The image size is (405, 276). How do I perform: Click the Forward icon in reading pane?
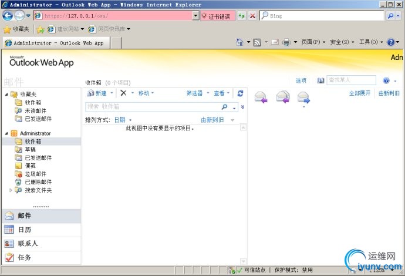click(303, 97)
